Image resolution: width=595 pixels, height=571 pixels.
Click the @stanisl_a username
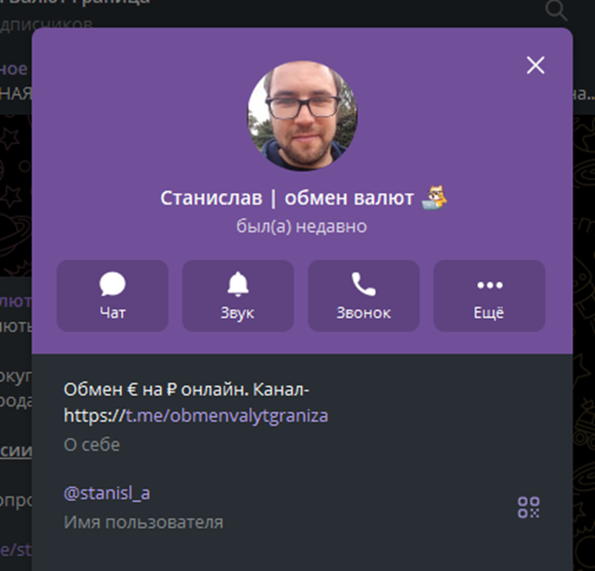pos(107,493)
